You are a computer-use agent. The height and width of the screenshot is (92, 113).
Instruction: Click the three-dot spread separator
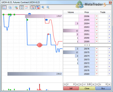pos(87,45)
